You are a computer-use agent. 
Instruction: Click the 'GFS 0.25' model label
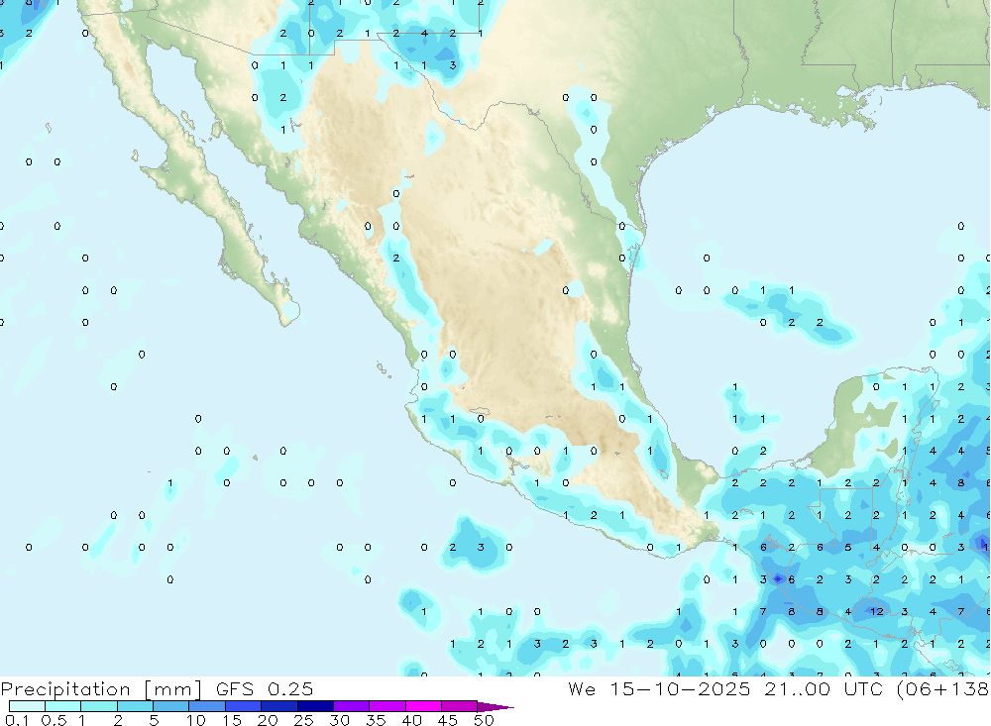pos(265,689)
